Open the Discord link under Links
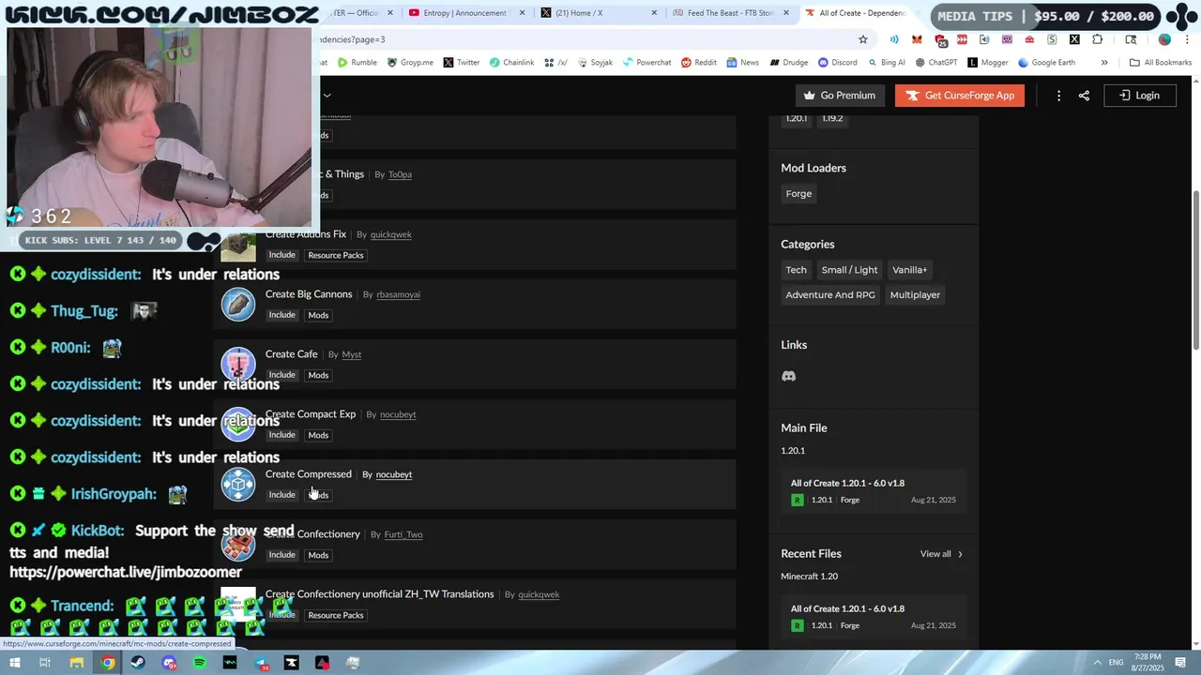This screenshot has width=1201, height=675. 788,376
